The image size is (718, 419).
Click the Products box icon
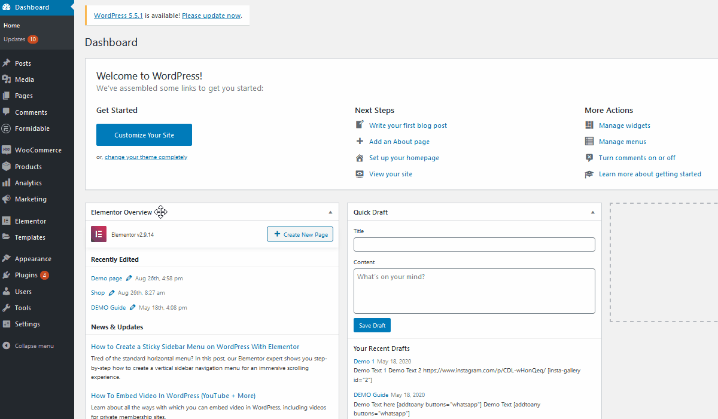point(7,166)
